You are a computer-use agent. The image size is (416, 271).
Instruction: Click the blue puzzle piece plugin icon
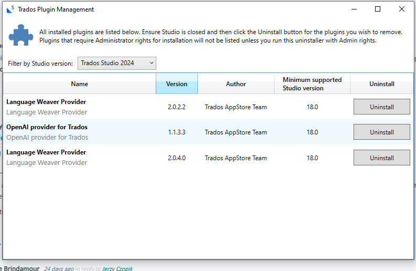coord(21,35)
